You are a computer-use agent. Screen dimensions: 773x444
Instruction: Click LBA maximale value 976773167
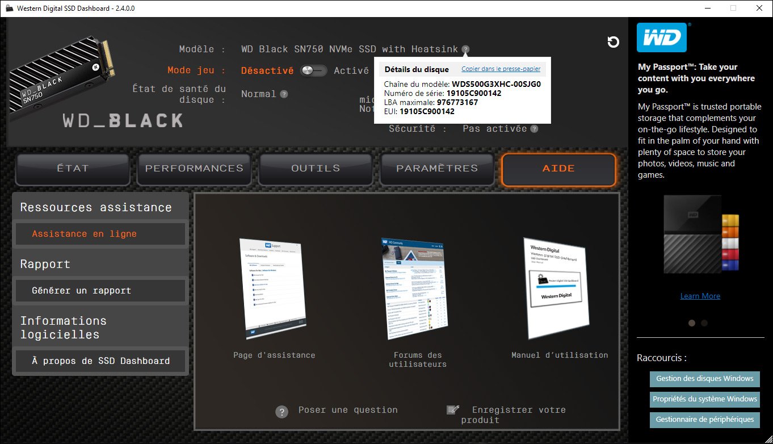click(x=457, y=103)
